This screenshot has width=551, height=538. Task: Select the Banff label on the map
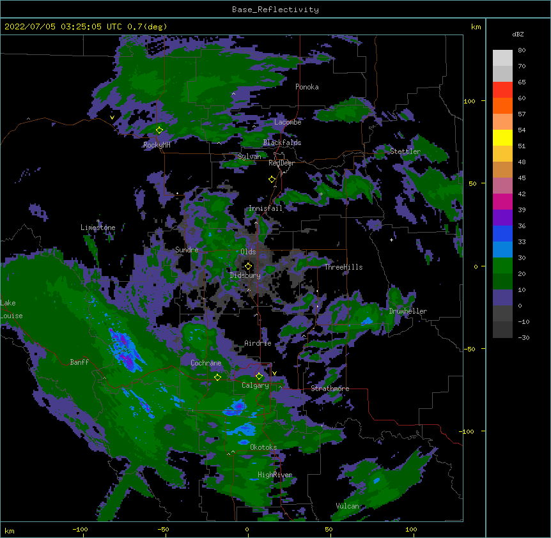point(79,362)
